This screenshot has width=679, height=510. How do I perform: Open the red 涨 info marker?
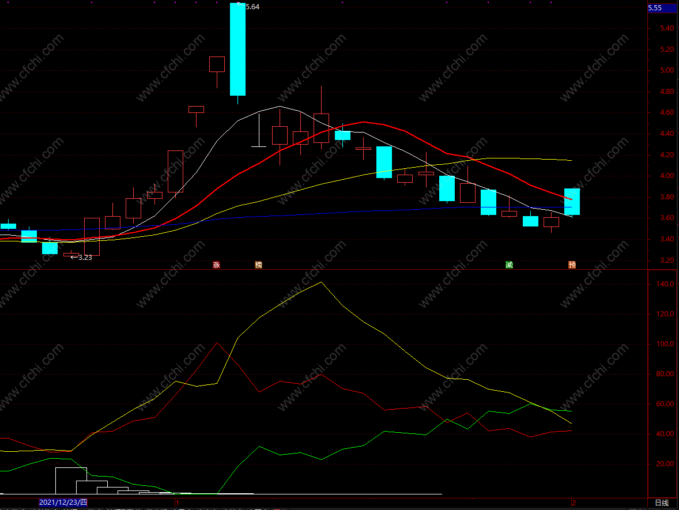[x=216, y=265]
